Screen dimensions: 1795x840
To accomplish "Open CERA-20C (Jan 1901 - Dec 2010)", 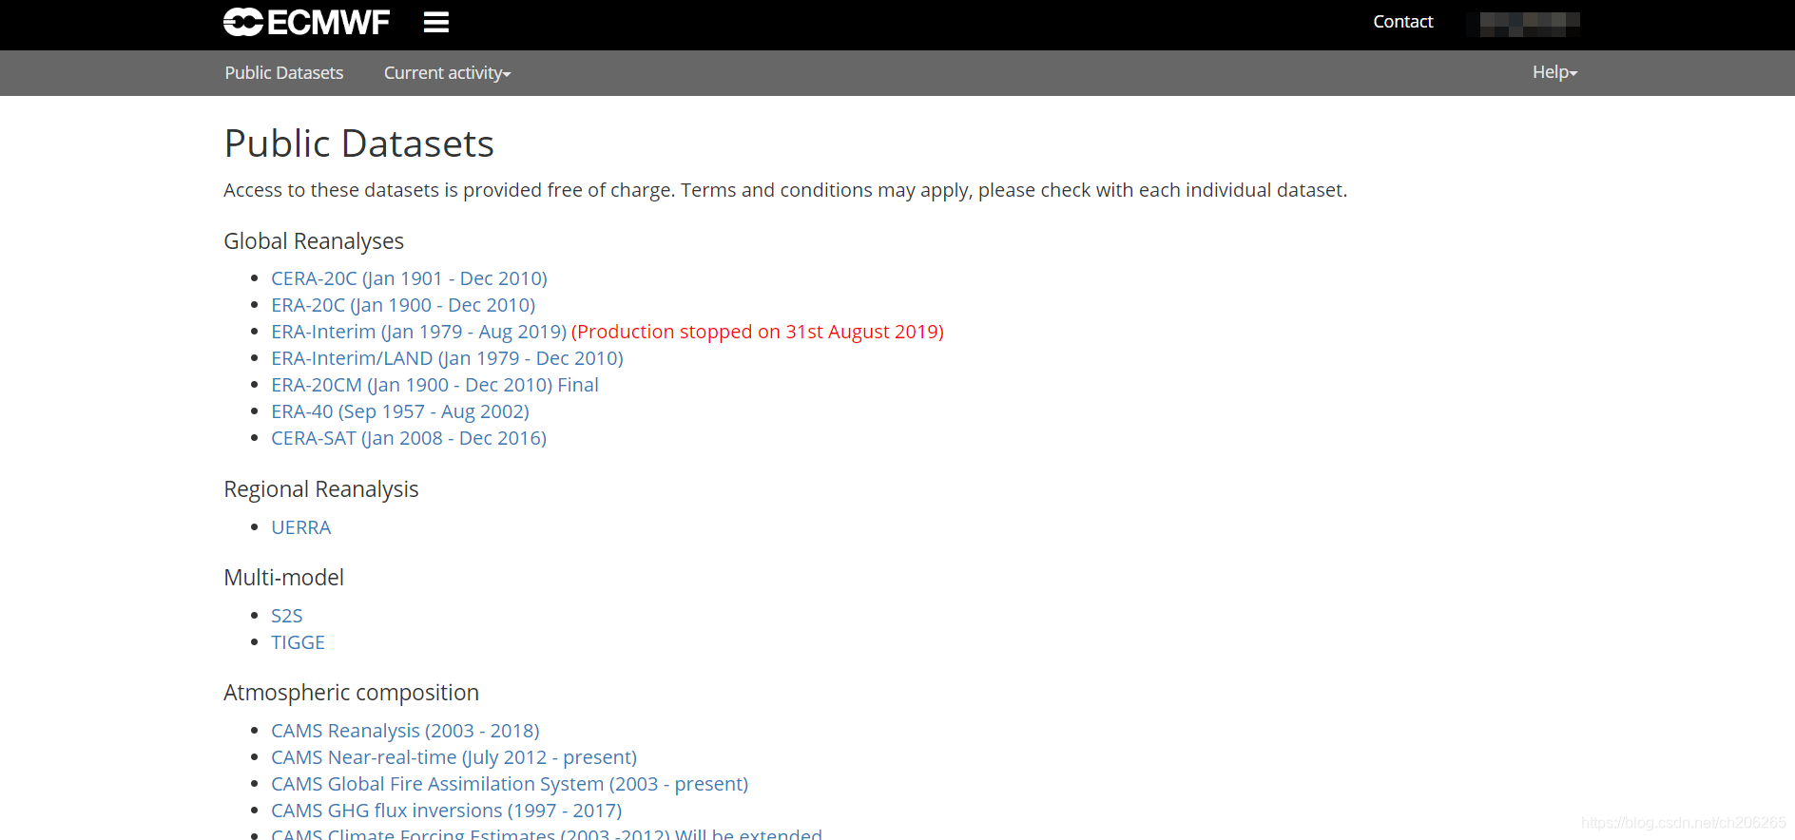I will point(409,278).
